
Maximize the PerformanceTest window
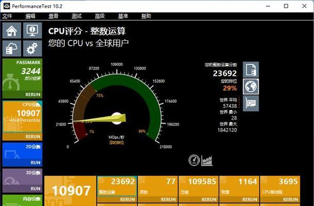[x=286, y=6]
